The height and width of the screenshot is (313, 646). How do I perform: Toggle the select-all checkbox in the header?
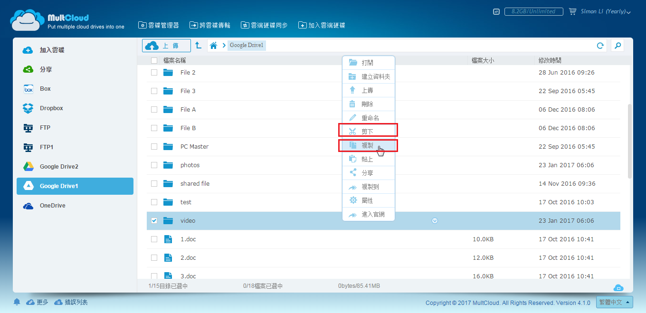pyautogui.click(x=154, y=60)
